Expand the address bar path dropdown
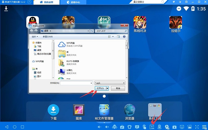This screenshot has height=130, width=208. (88, 31)
